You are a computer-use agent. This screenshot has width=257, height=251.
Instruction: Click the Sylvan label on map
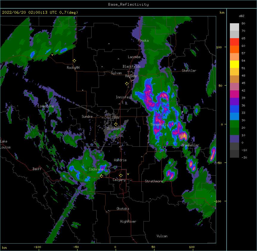[116, 73]
